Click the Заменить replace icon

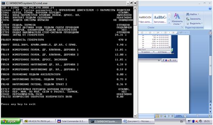click(x=188, y=19)
